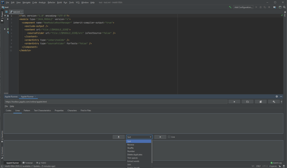287x168 pixels.
Task: Open the Refactor menu
Action: coord(51,2)
